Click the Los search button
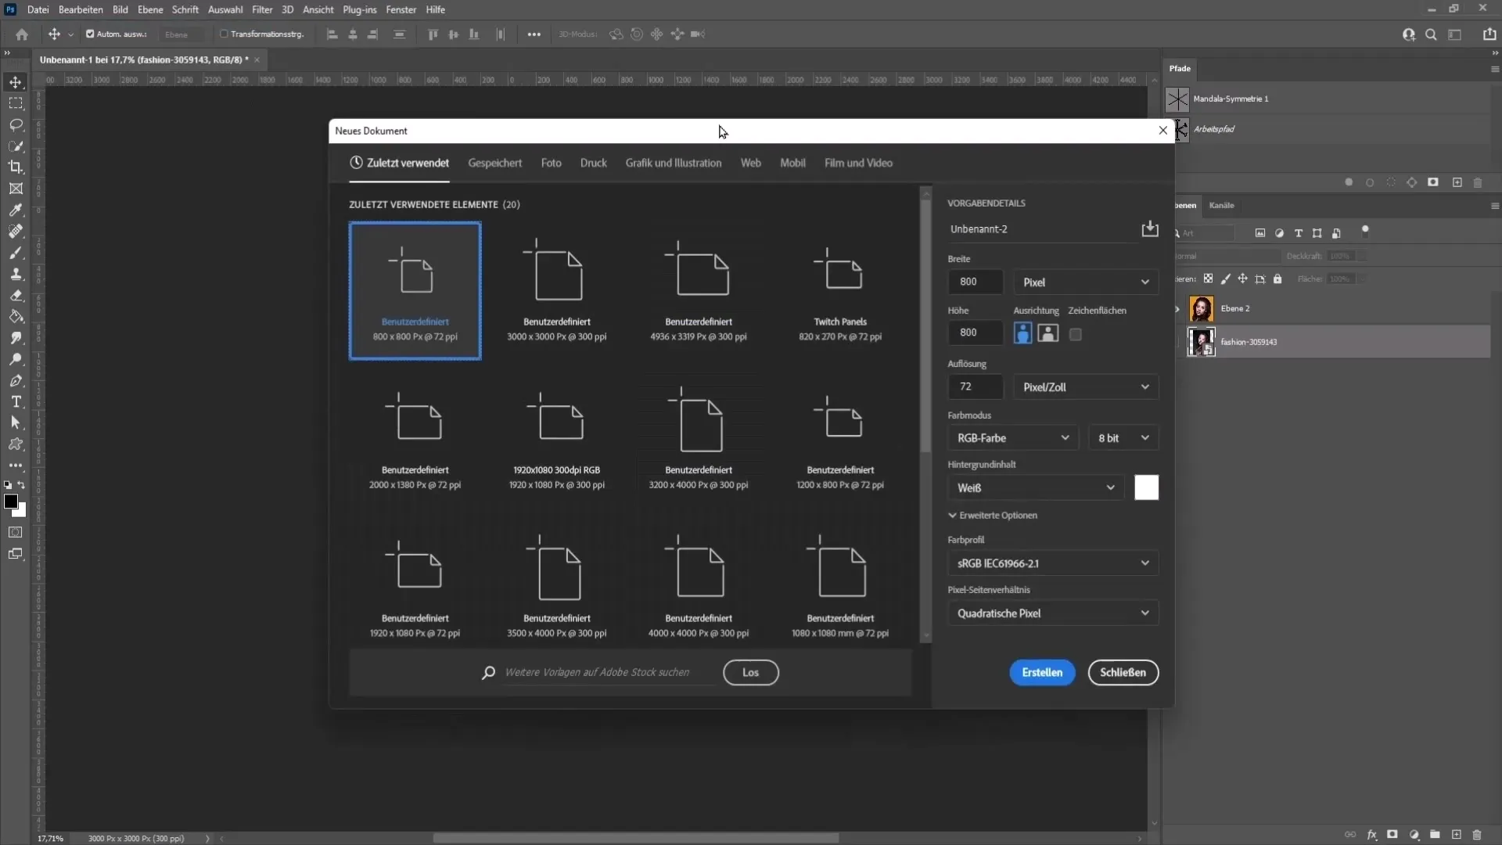The image size is (1502, 845). point(750,673)
